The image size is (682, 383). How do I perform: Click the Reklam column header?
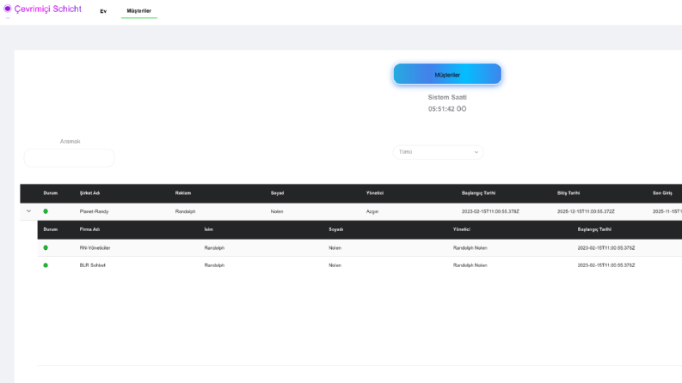point(183,193)
